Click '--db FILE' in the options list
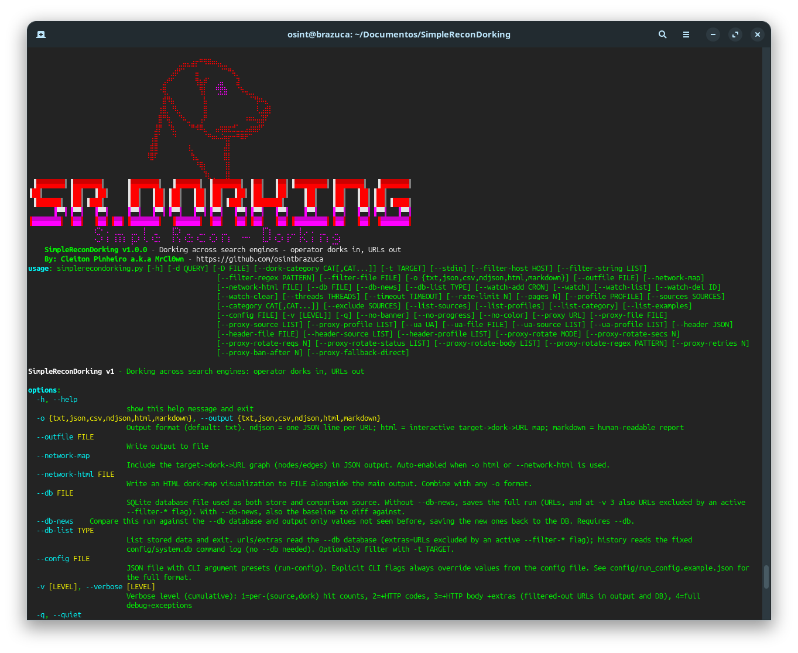This screenshot has width=798, height=653. click(x=55, y=493)
